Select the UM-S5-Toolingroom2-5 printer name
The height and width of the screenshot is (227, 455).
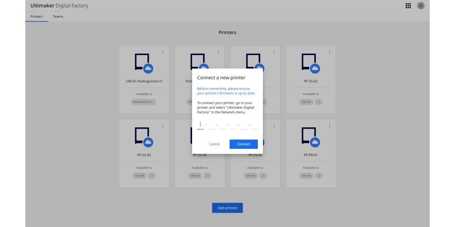click(144, 81)
